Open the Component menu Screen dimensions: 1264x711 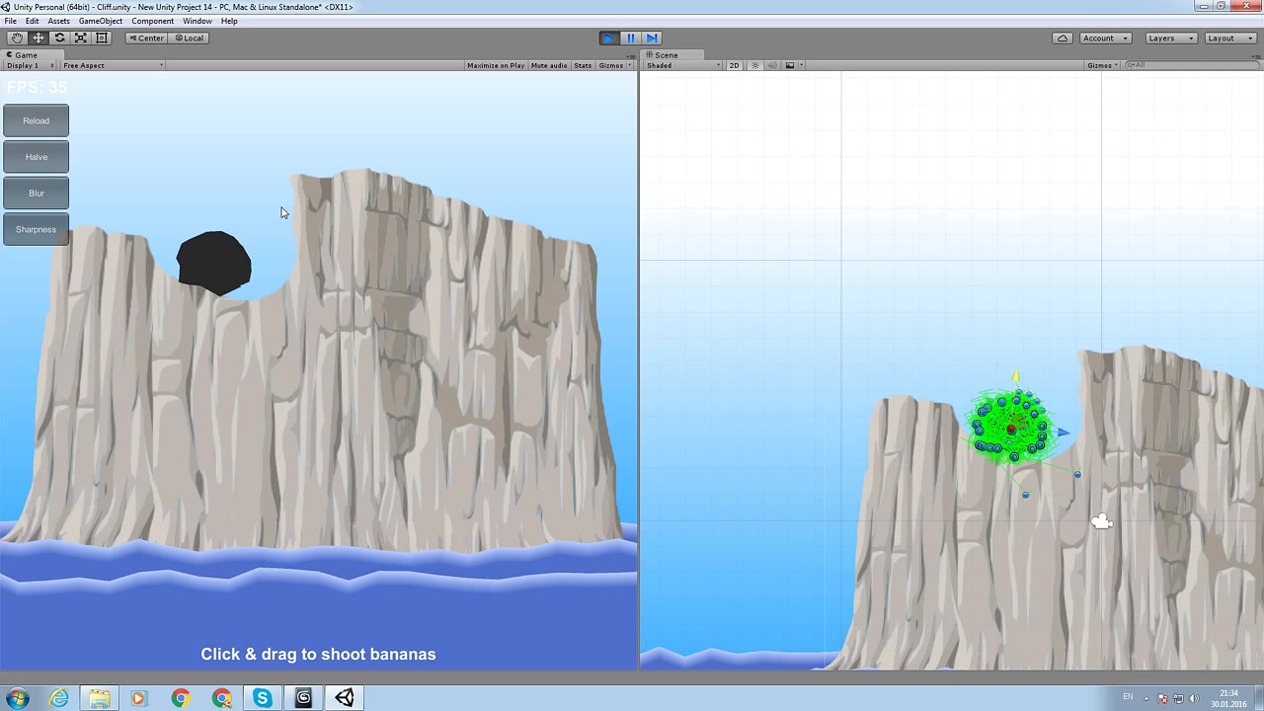tap(152, 21)
